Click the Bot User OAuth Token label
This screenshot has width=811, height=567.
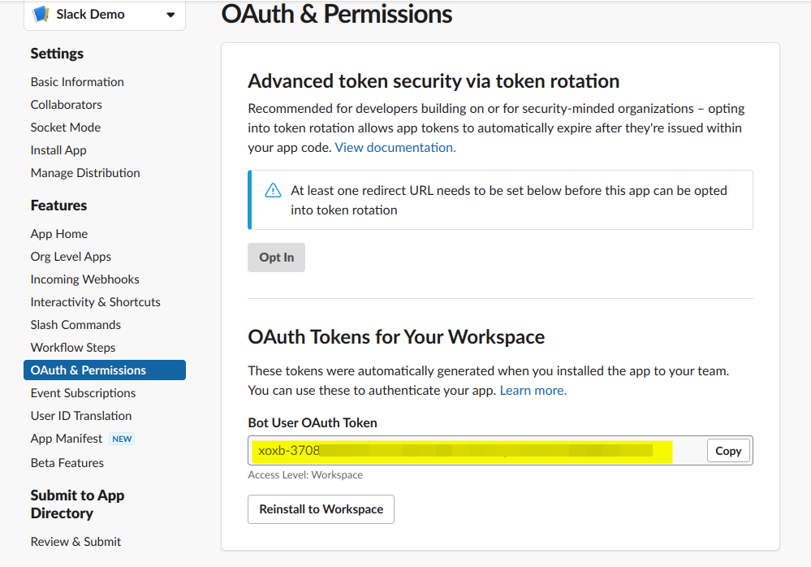click(313, 422)
